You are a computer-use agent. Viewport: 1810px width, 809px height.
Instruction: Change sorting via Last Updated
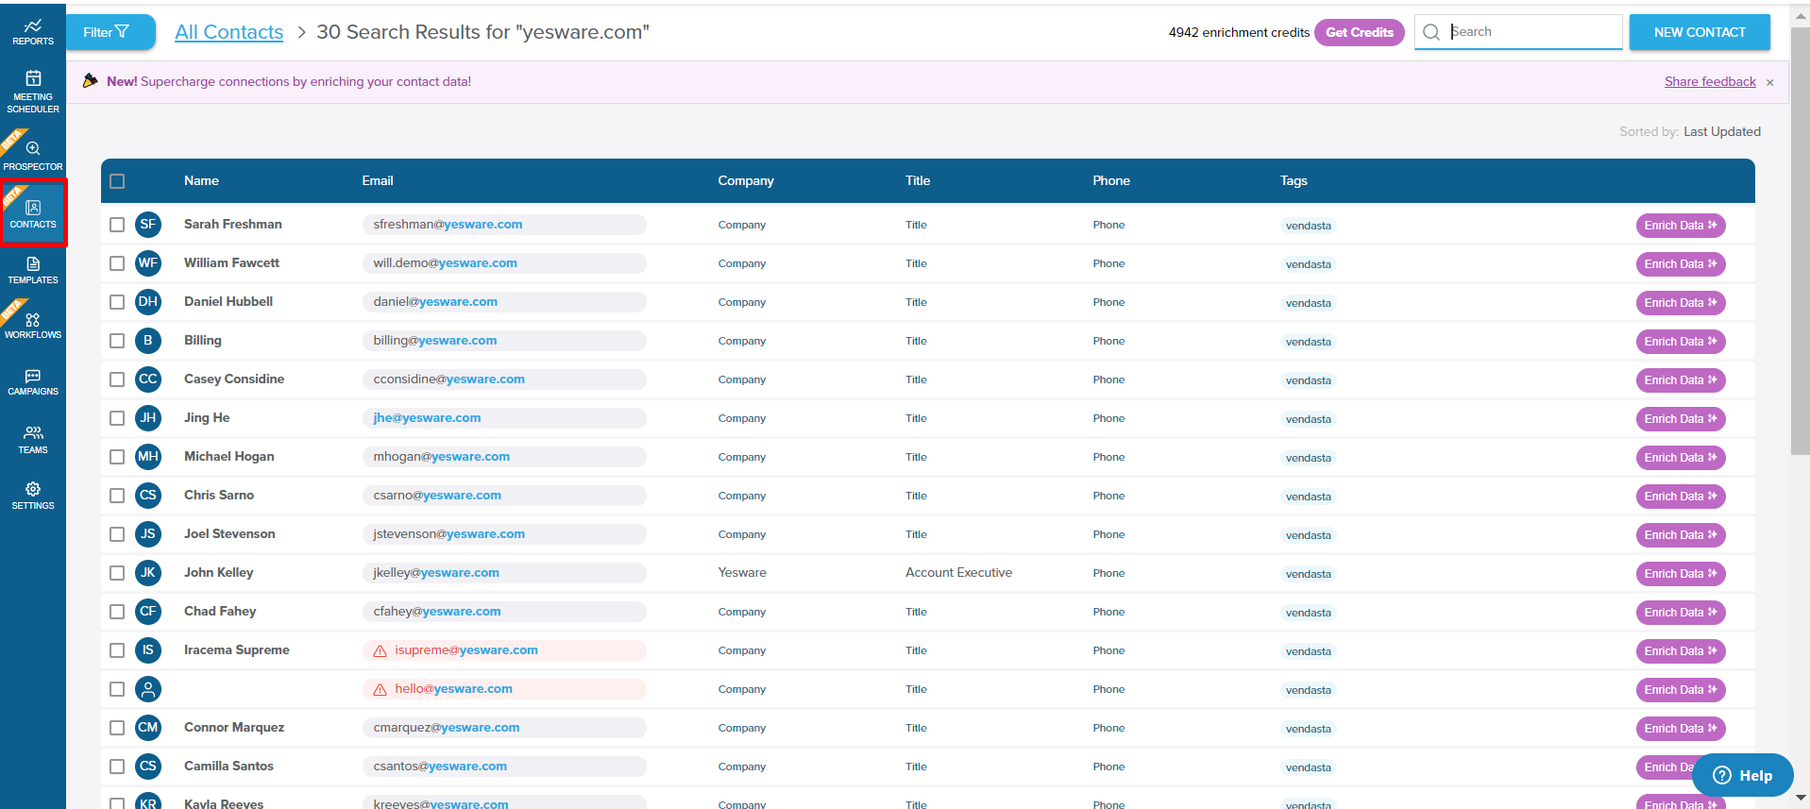[1722, 131]
